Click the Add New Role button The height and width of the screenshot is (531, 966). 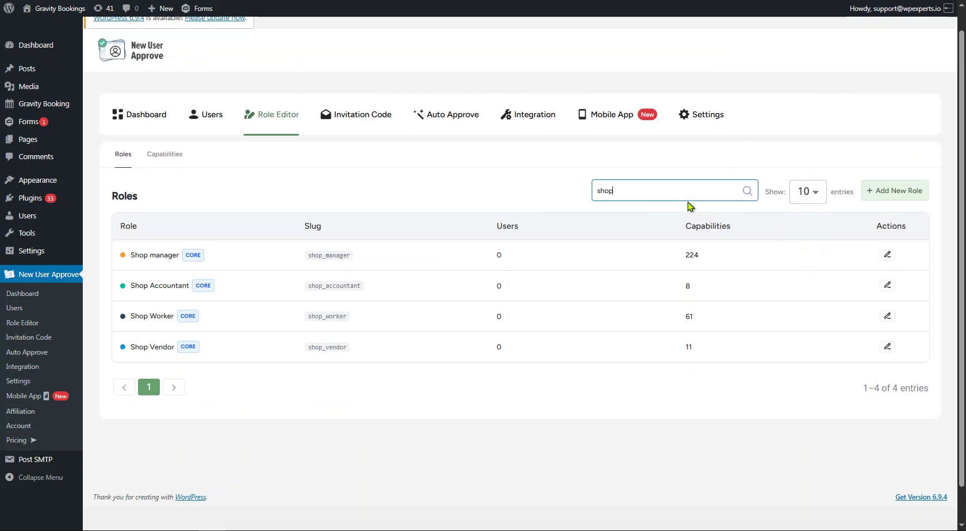(x=895, y=191)
